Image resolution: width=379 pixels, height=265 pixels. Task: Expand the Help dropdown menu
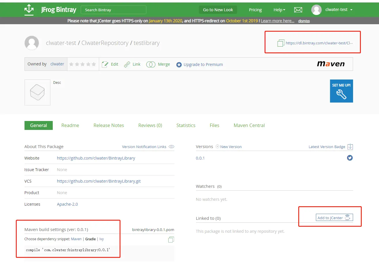279,10
